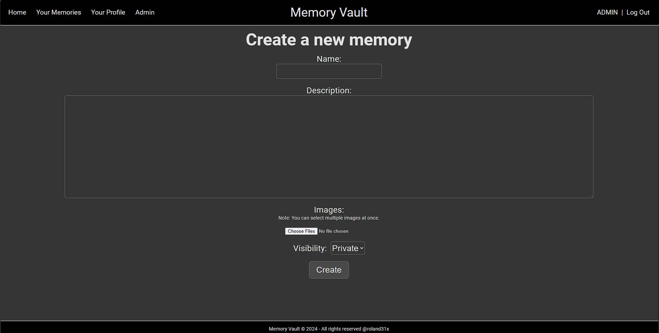Click the Visibility: label text
Image resolution: width=659 pixels, height=333 pixels.
(310, 248)
